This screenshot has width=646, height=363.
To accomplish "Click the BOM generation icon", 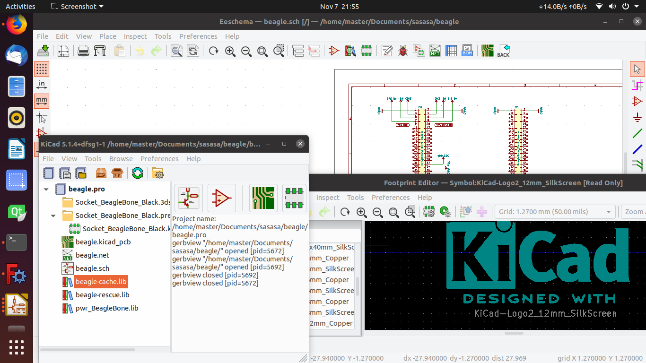I will tap(467, 51).
